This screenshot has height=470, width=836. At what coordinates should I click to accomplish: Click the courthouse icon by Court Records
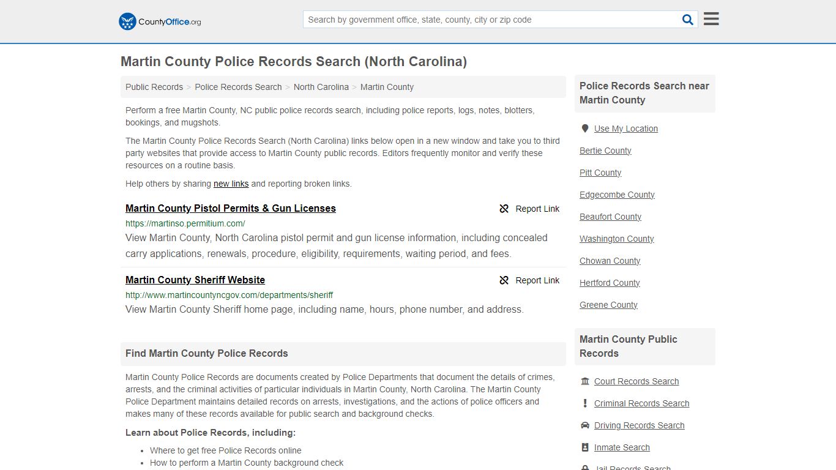585,381
